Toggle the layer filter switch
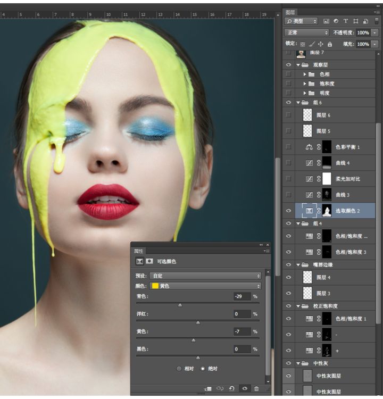The image size is (383, 399). point(377,21)
